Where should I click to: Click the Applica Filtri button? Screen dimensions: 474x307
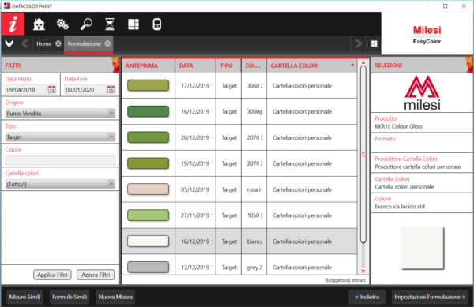click(x=52, y=275)
